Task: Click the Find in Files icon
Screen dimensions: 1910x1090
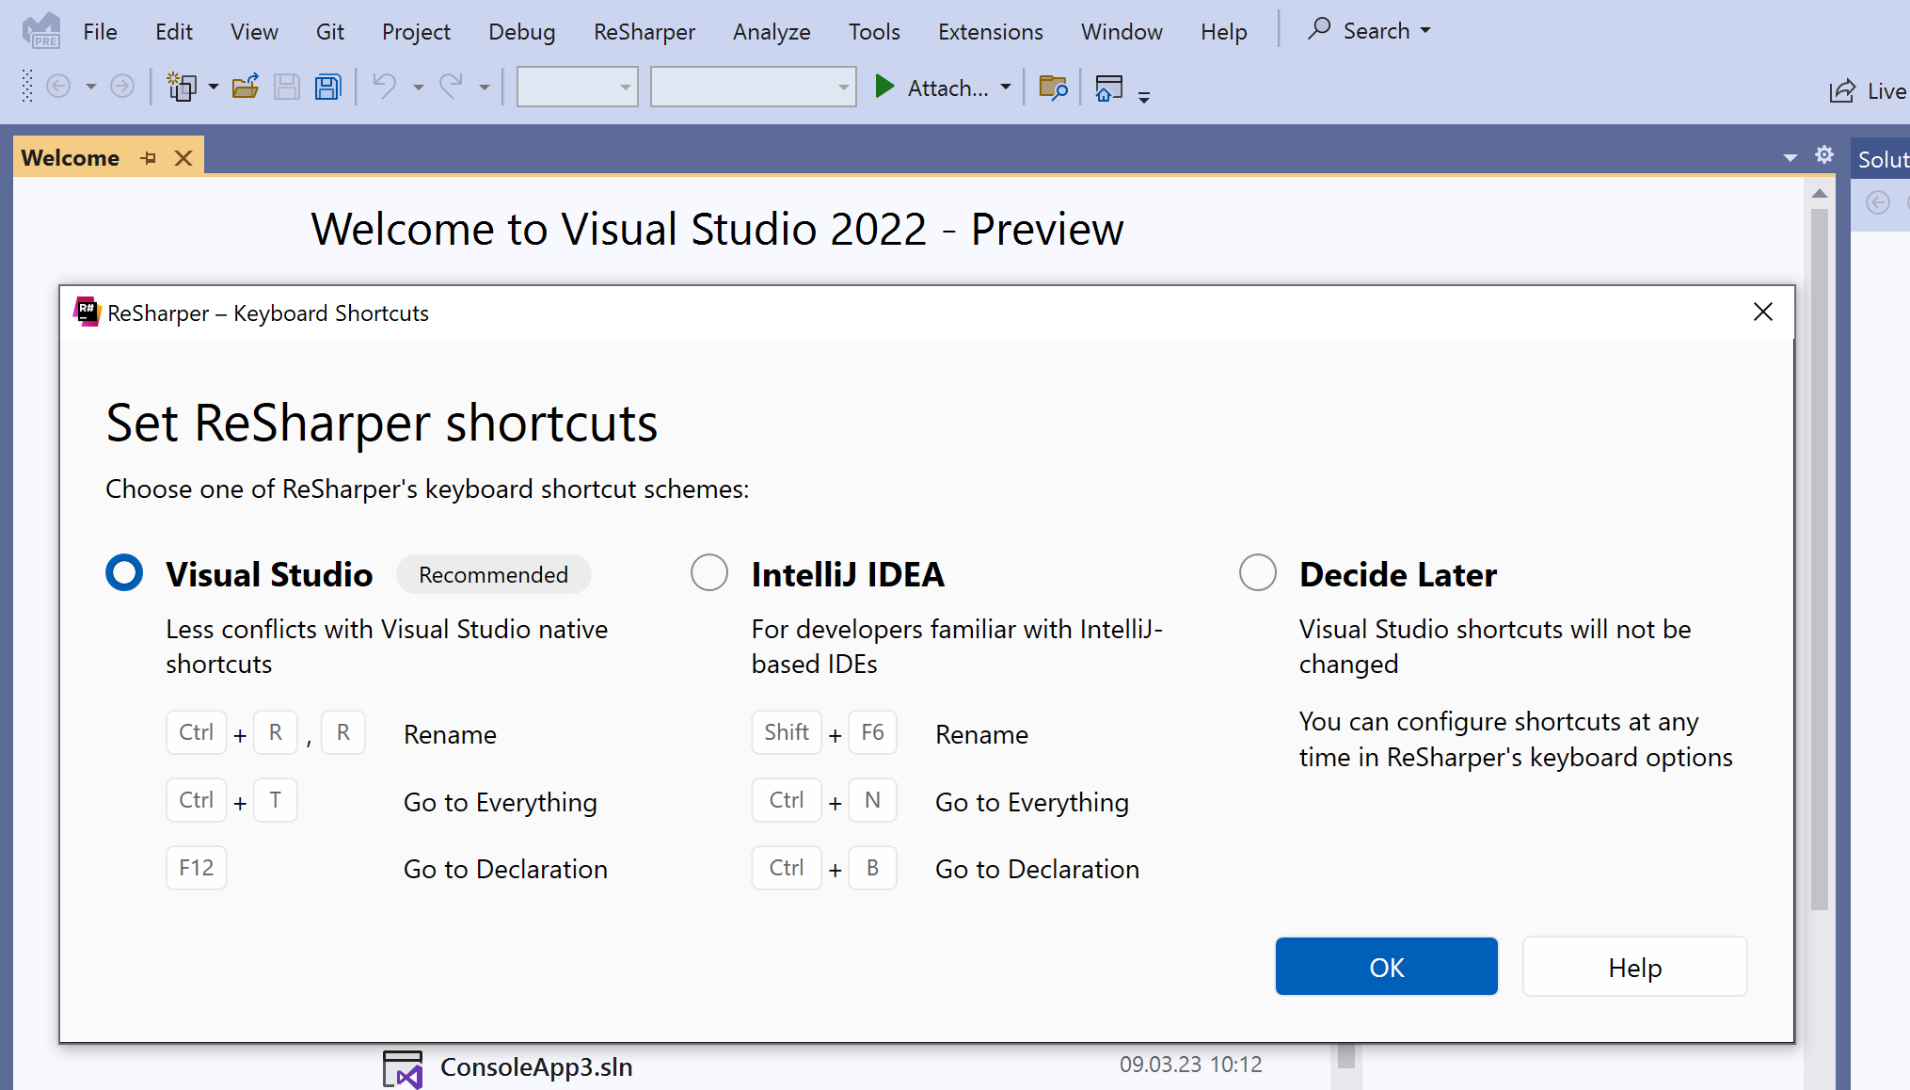Action: point(1053,88)
